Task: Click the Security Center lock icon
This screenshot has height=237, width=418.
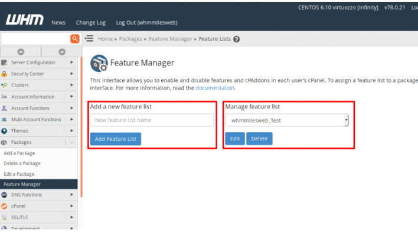Action: [x=4, y=74]
